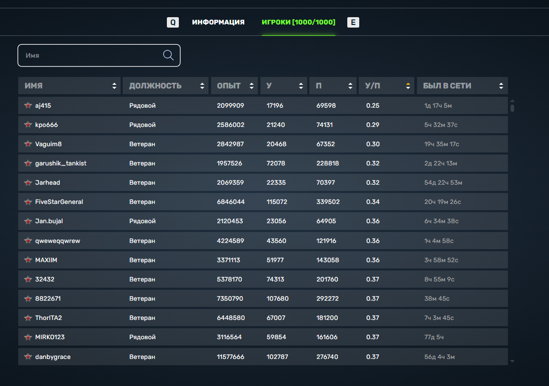Click Ветеран rank in MAXIIM row
The image size is (549, 386).
[x=142, y=260]
